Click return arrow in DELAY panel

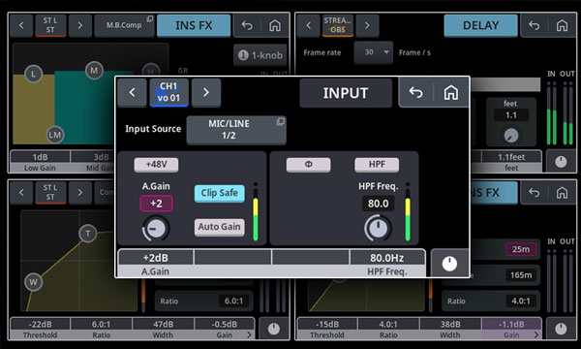click(534, 25)
